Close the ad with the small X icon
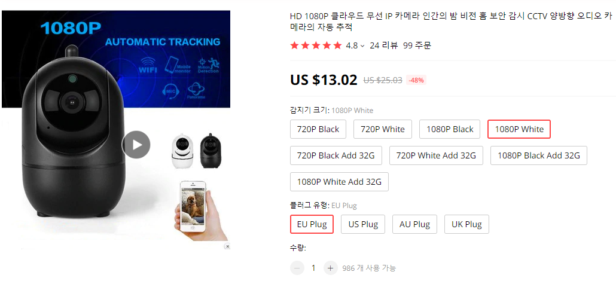Viewport: 616px width, 281px height. [227, 246]
